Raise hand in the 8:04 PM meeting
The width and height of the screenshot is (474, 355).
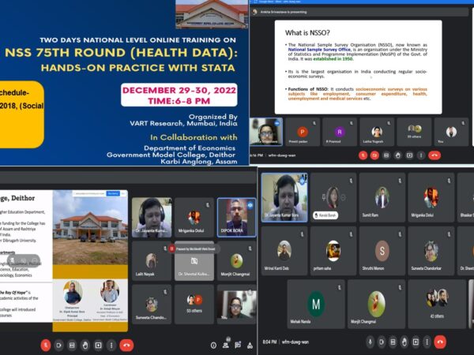404,342
